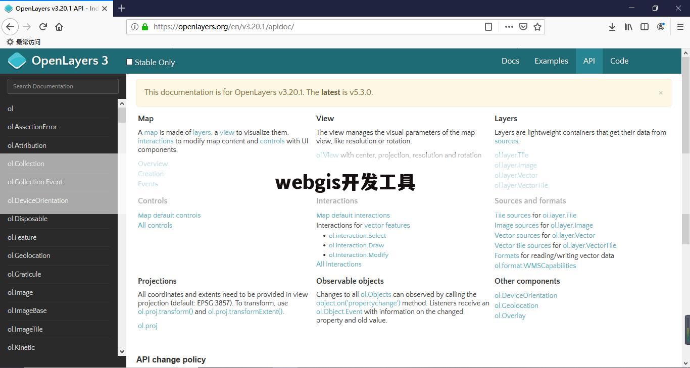Reload the current page
690x368 pixels.
click(x=42, y=27)
